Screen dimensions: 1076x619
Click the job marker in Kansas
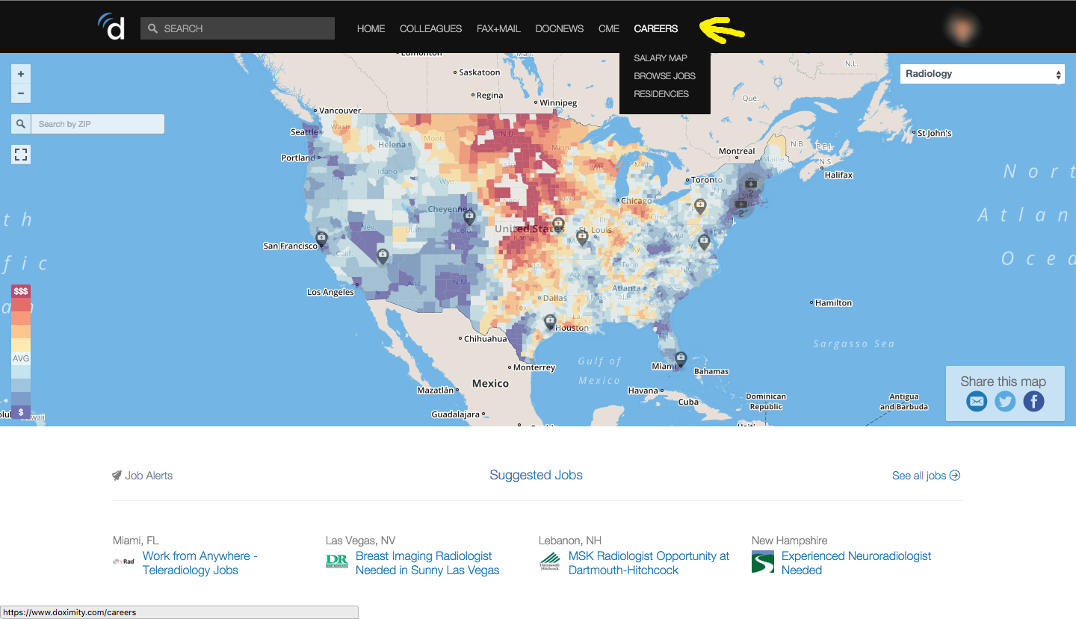coord(558,223)
